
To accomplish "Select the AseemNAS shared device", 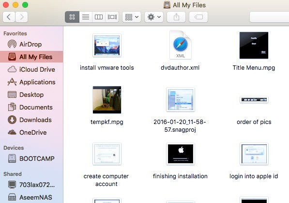I will pyautogui.click(x=31, y=197).
